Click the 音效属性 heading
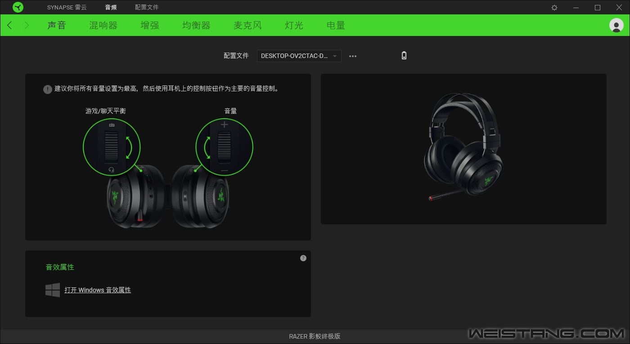The width and height of the screenshot is (630, 344). tap(60, 267)
